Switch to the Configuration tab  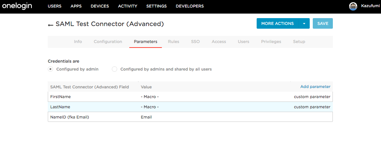[x=108, y=42]
